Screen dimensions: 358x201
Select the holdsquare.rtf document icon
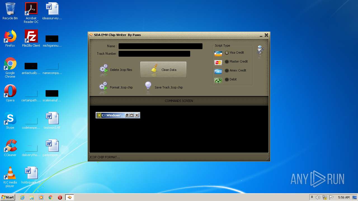coord(31,175)
